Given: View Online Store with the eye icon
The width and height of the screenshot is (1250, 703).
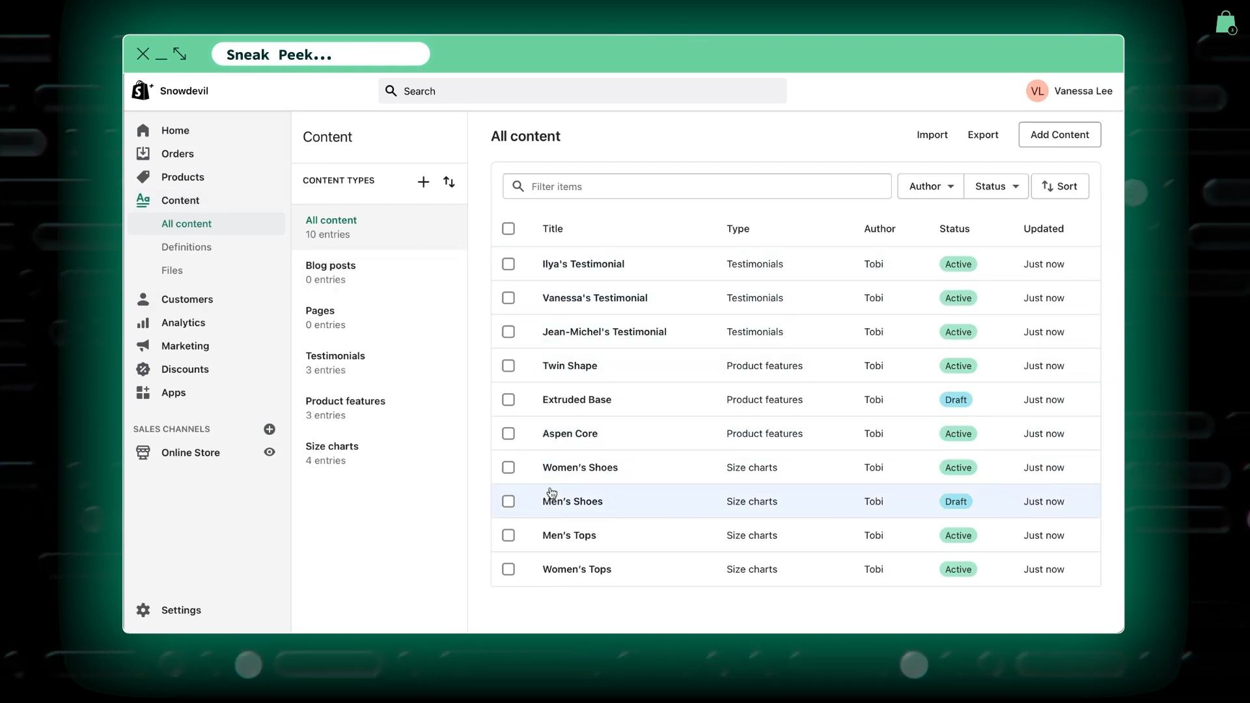Looking at the screenshot, I should tap(270, 452).
